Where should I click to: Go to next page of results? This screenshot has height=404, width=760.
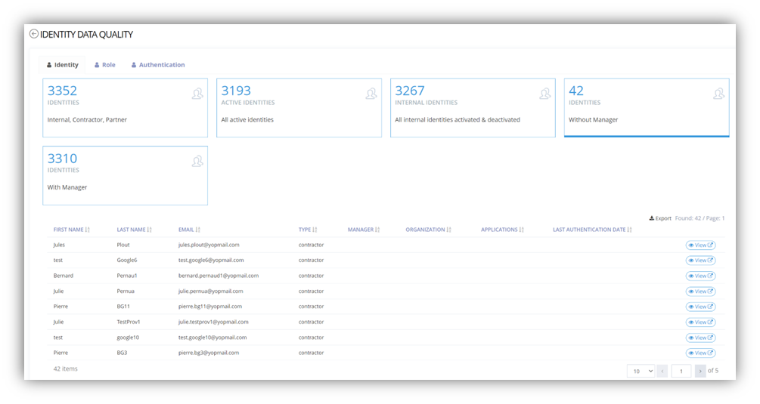[x=700, y=371]
